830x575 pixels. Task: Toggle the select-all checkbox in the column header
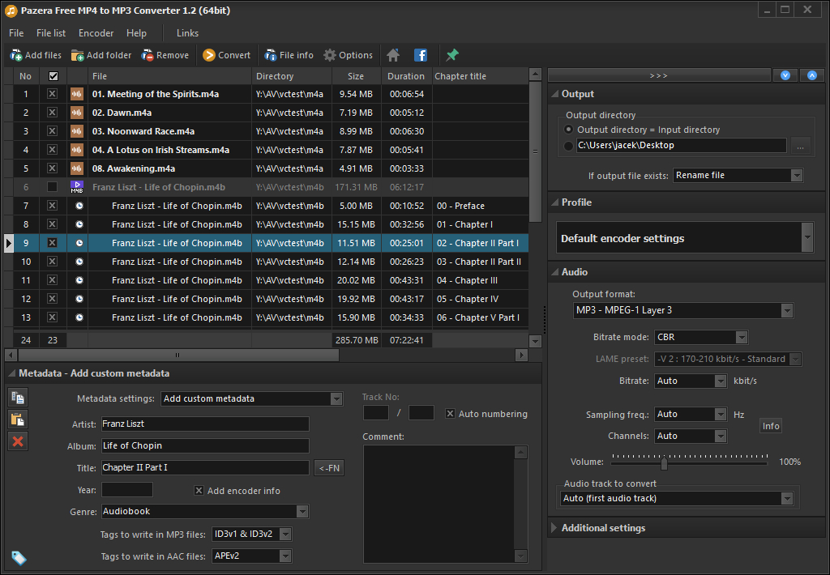[x=53, y=76]
